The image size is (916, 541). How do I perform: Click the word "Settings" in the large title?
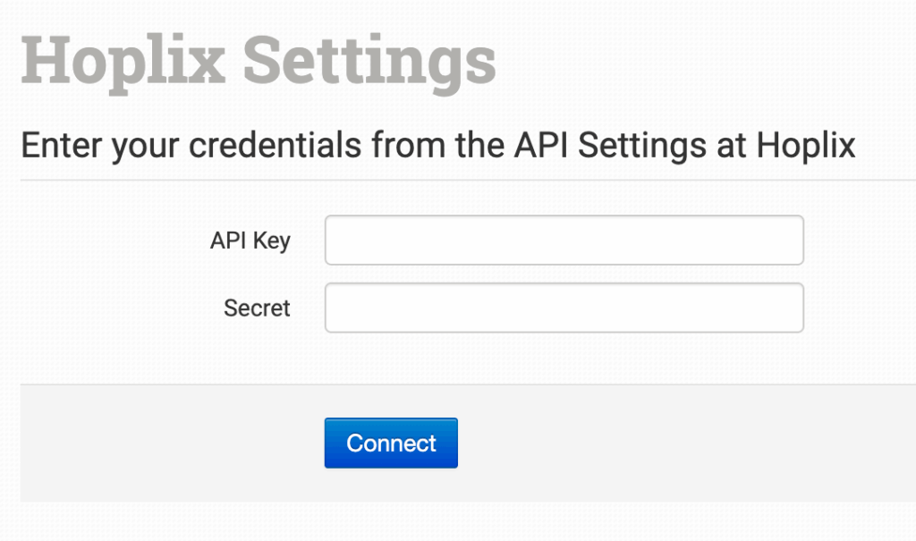coord(369,60)
